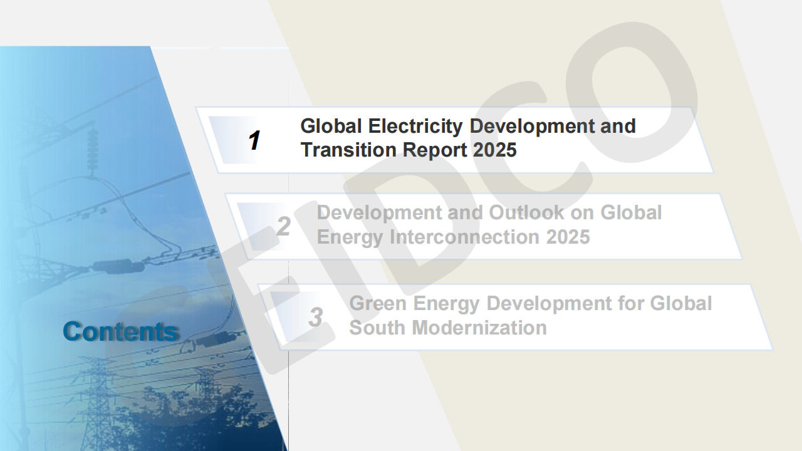Image resolution: width=802 pixels, height=451 pixels.
Task: Select the words "Global South" in section three
Action: [680, 303]
